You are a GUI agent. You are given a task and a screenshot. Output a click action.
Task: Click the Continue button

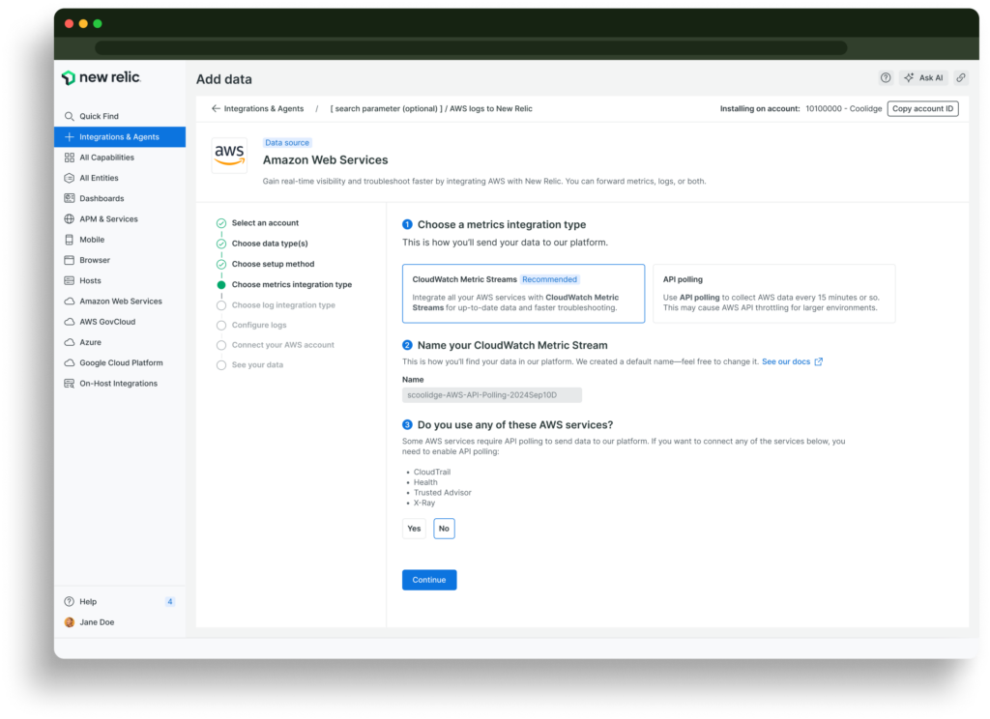(429, 580)
